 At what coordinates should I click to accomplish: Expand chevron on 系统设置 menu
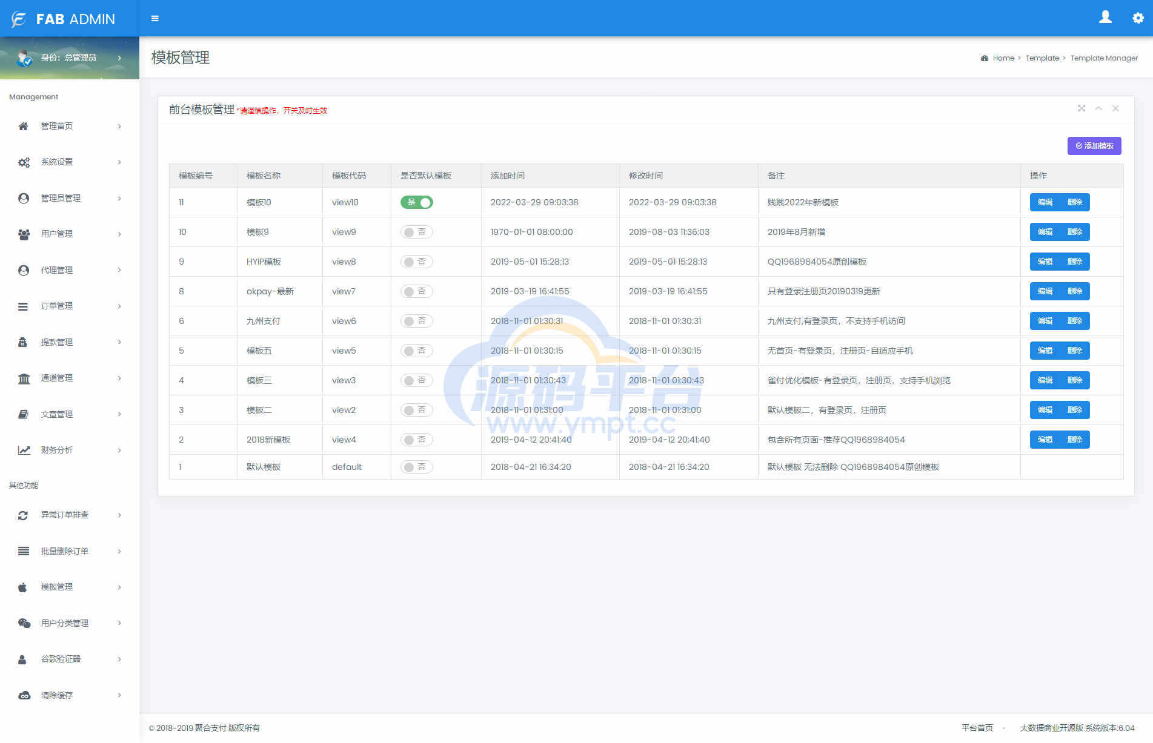[x=119, y=162]
